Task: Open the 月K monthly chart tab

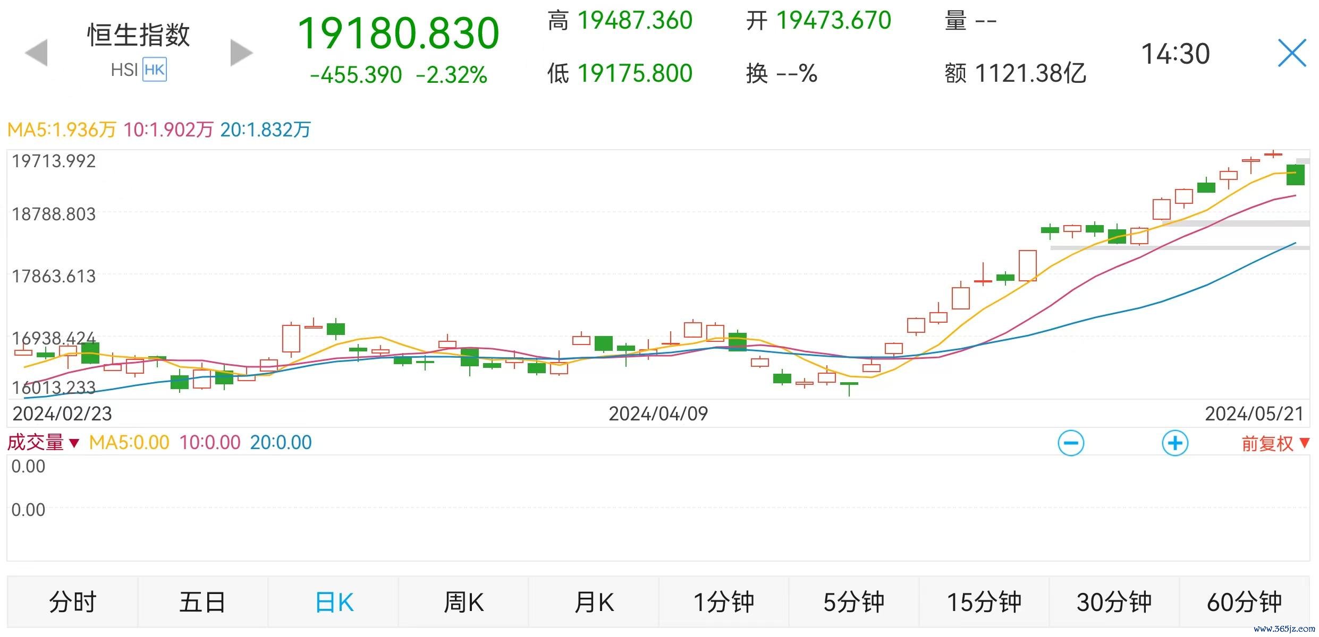Action: coord(594,602)
